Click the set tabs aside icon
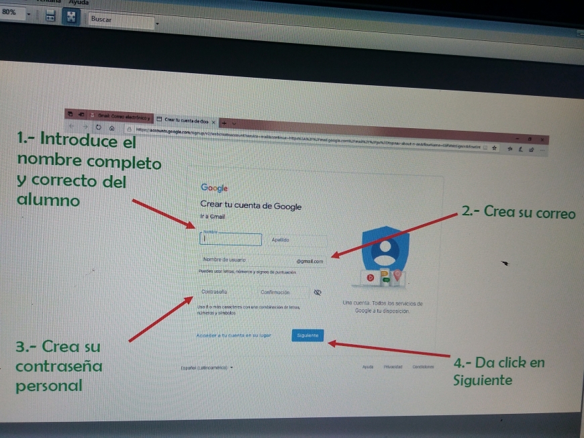 point(81,114)
